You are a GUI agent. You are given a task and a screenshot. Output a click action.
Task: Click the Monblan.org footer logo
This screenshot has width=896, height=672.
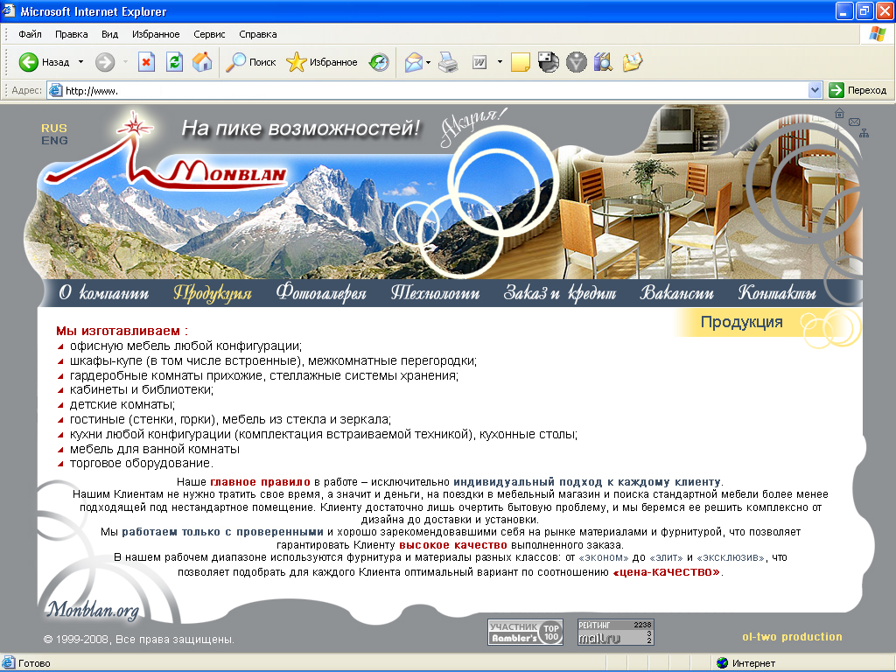pyautogui.click(x=93, y=610)
